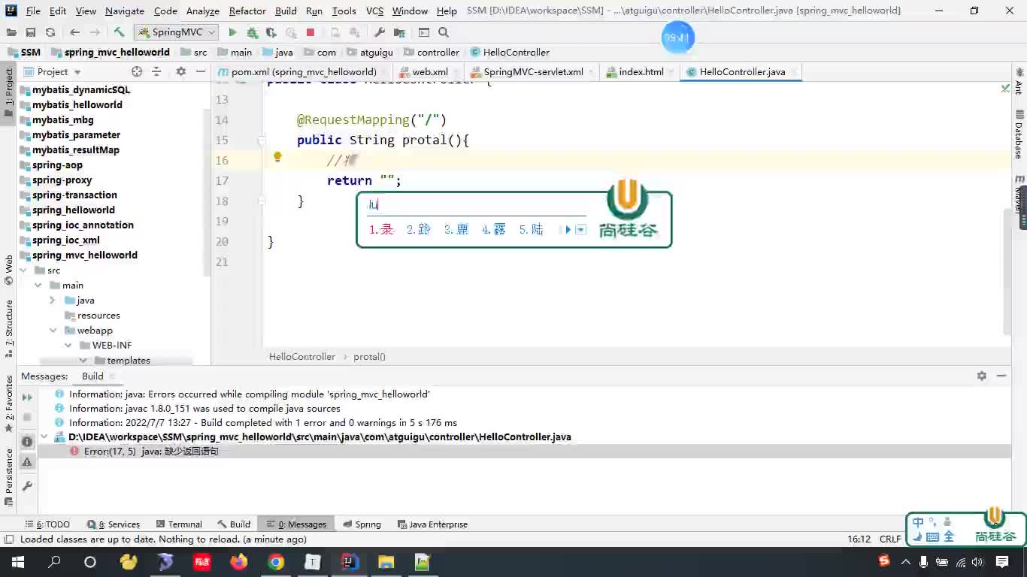Stop the process with red square
The height and width of the screenshot is (577, 1027).
[x=311, y=32]
